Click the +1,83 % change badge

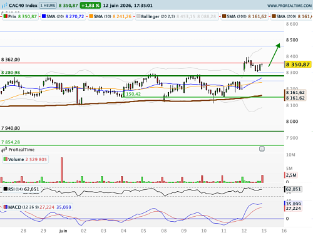[90, 6]
